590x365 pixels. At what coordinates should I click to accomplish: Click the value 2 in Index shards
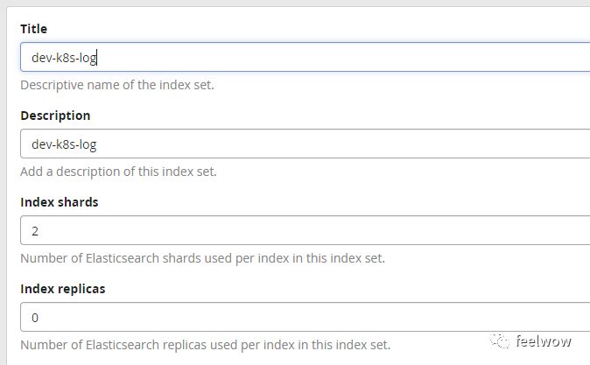(35, 231)
